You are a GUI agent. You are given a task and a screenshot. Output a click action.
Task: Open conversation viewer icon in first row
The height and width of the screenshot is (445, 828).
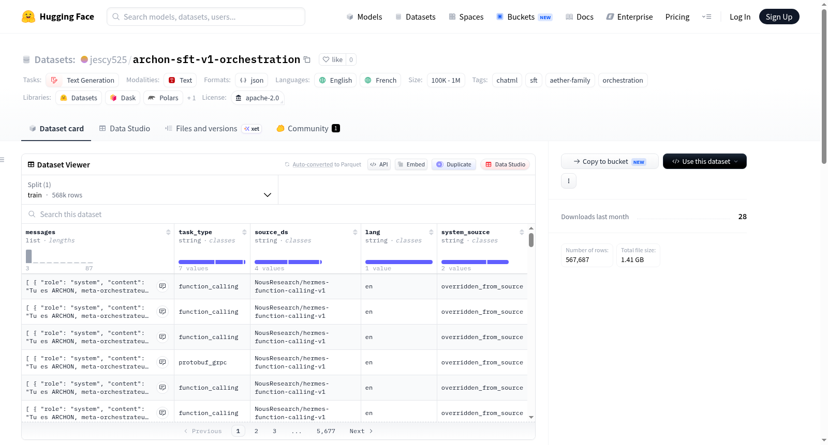coord(162,286)
